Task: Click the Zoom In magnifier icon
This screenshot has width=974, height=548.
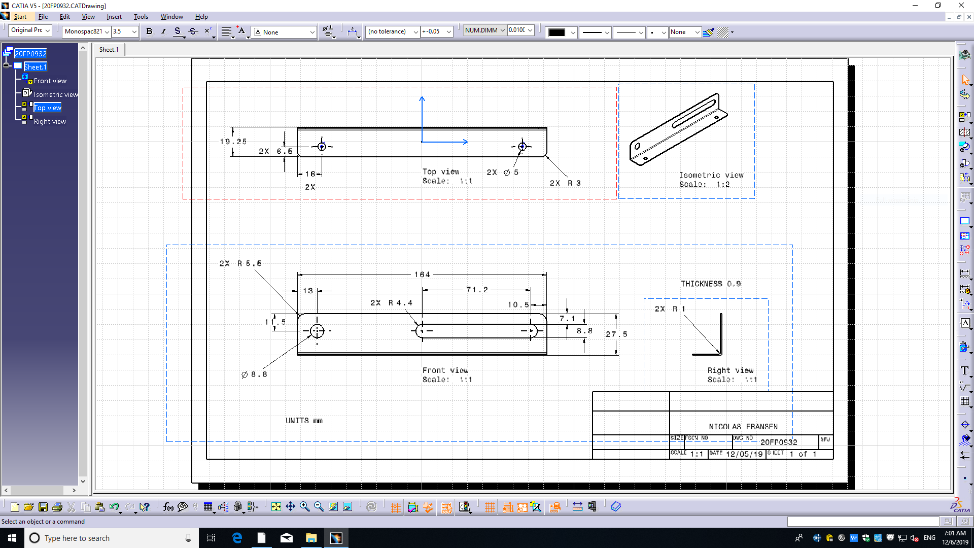Action: [x=304, y=506]
